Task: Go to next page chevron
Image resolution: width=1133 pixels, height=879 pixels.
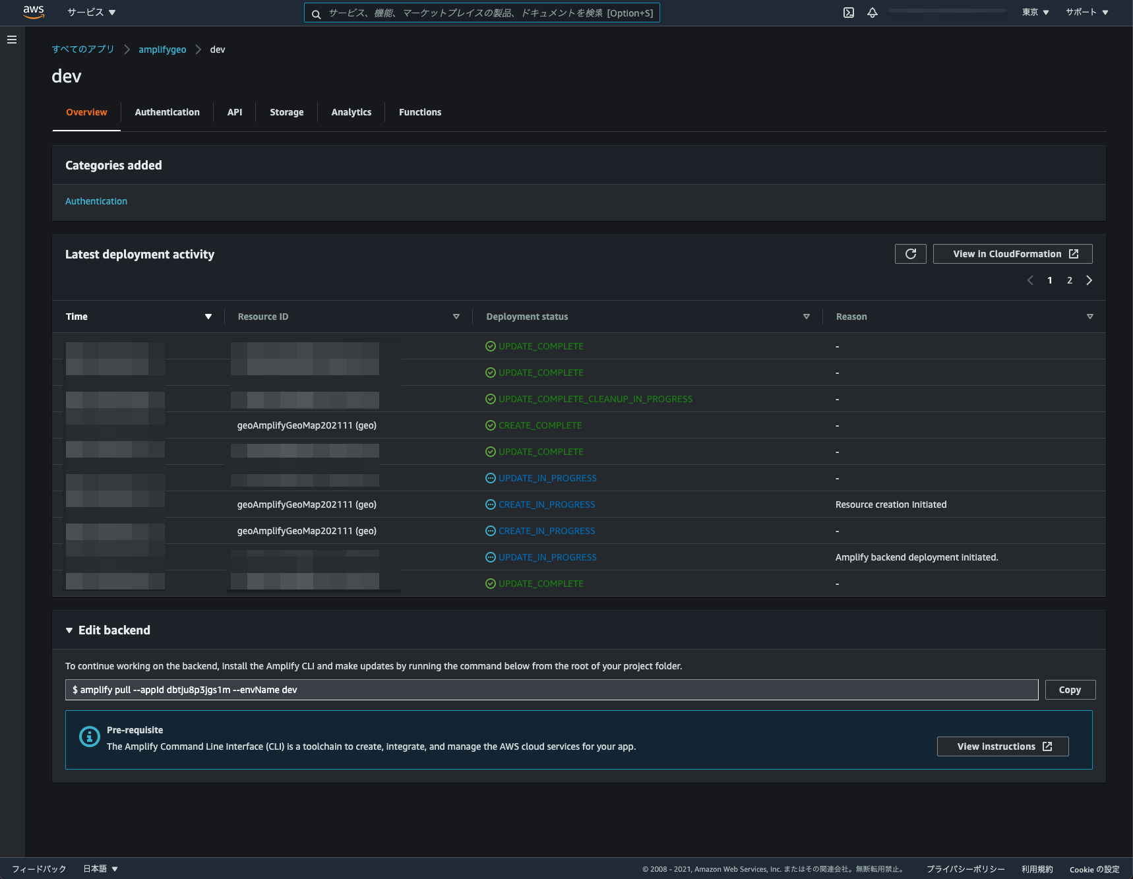Action: point(1089,280)
